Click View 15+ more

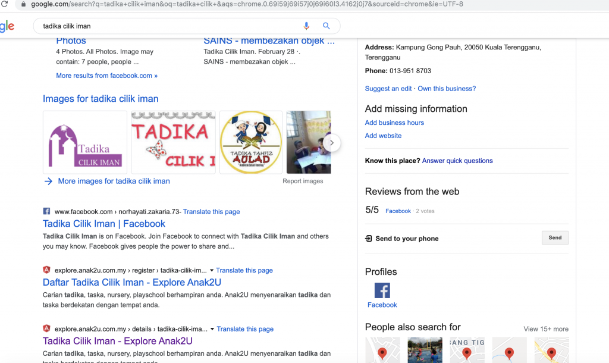(546, 329)
